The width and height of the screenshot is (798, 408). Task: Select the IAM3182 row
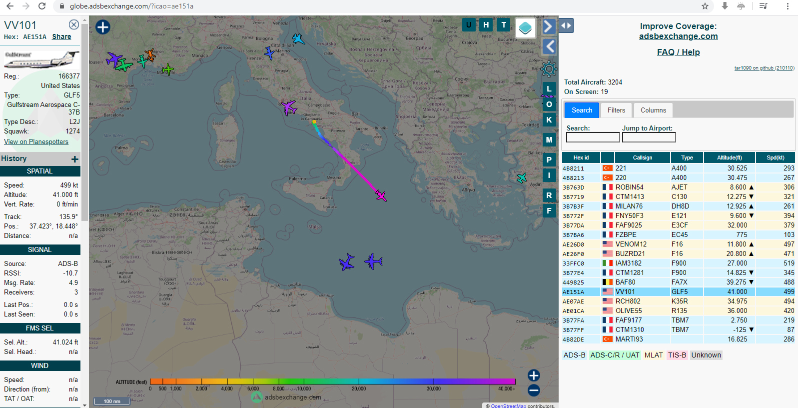tap(678, 263)
